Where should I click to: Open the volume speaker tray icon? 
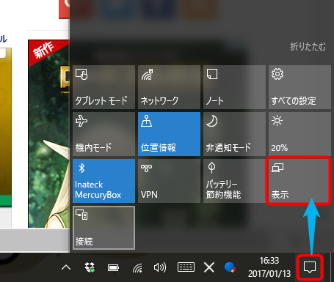click(160, 267)
